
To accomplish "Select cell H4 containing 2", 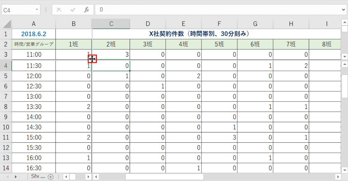I will pos(291,66).
